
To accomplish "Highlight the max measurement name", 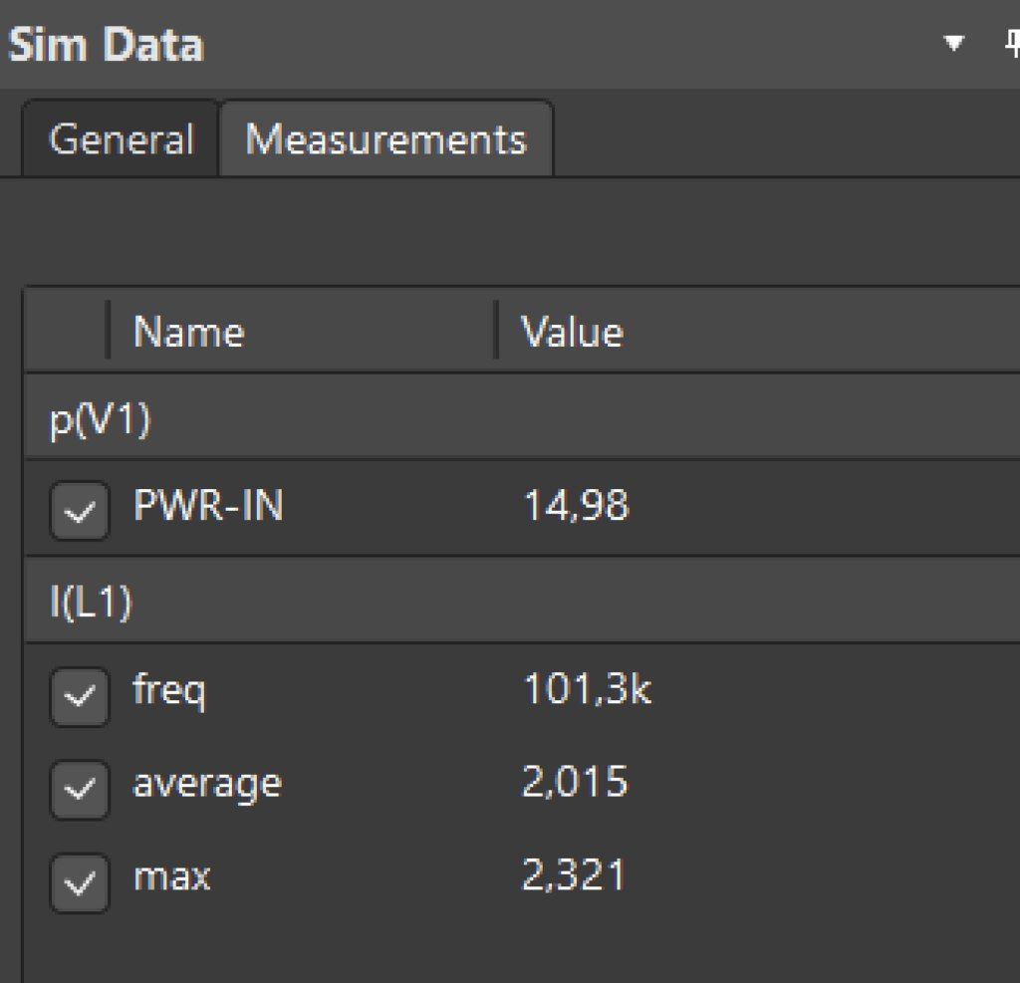I will point(171,876).
